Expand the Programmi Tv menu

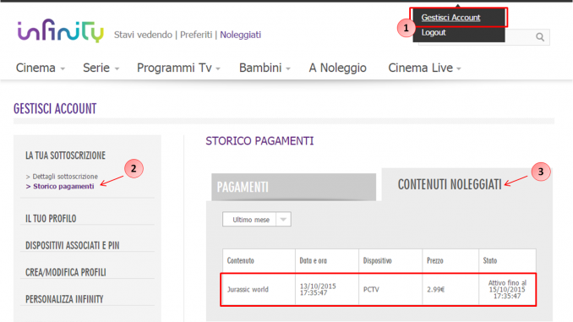(178, 68)
